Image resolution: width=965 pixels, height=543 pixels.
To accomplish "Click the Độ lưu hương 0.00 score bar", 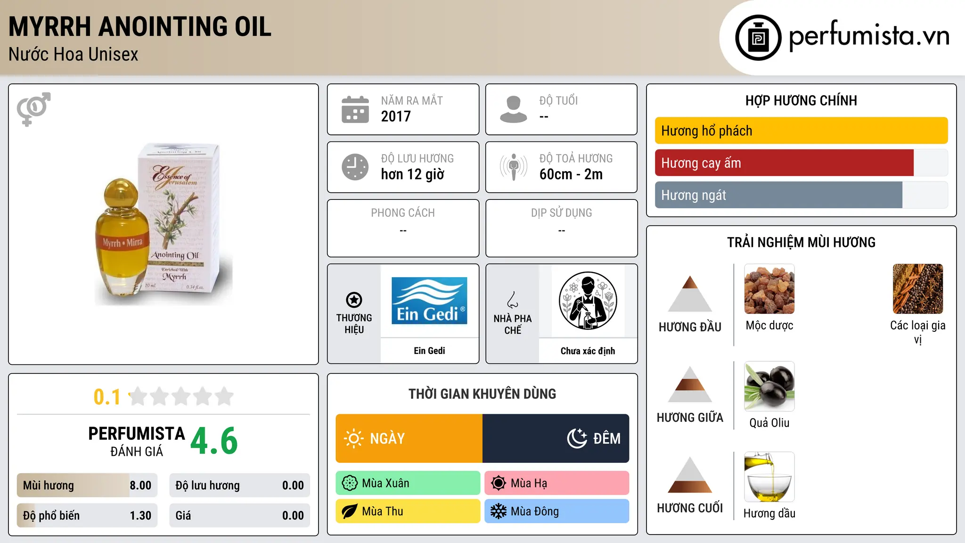I will pyautogui.click(x=240, y=485).
